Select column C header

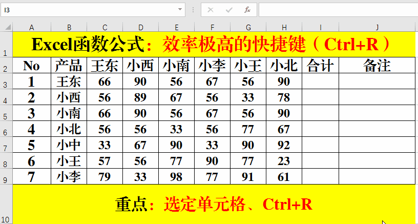[x=105, y=27]
